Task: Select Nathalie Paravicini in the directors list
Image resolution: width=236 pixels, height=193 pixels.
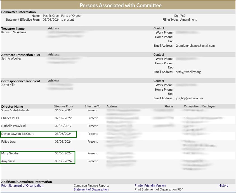Action: pyautogui.click(x=13, y=126)
